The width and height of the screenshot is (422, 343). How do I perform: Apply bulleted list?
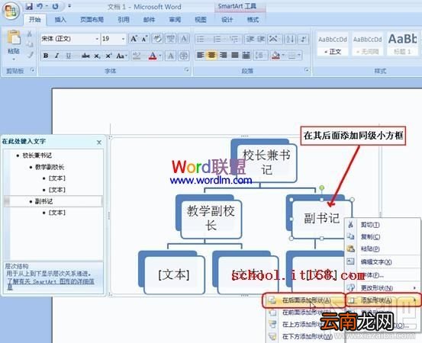click(x=201, y=39)
